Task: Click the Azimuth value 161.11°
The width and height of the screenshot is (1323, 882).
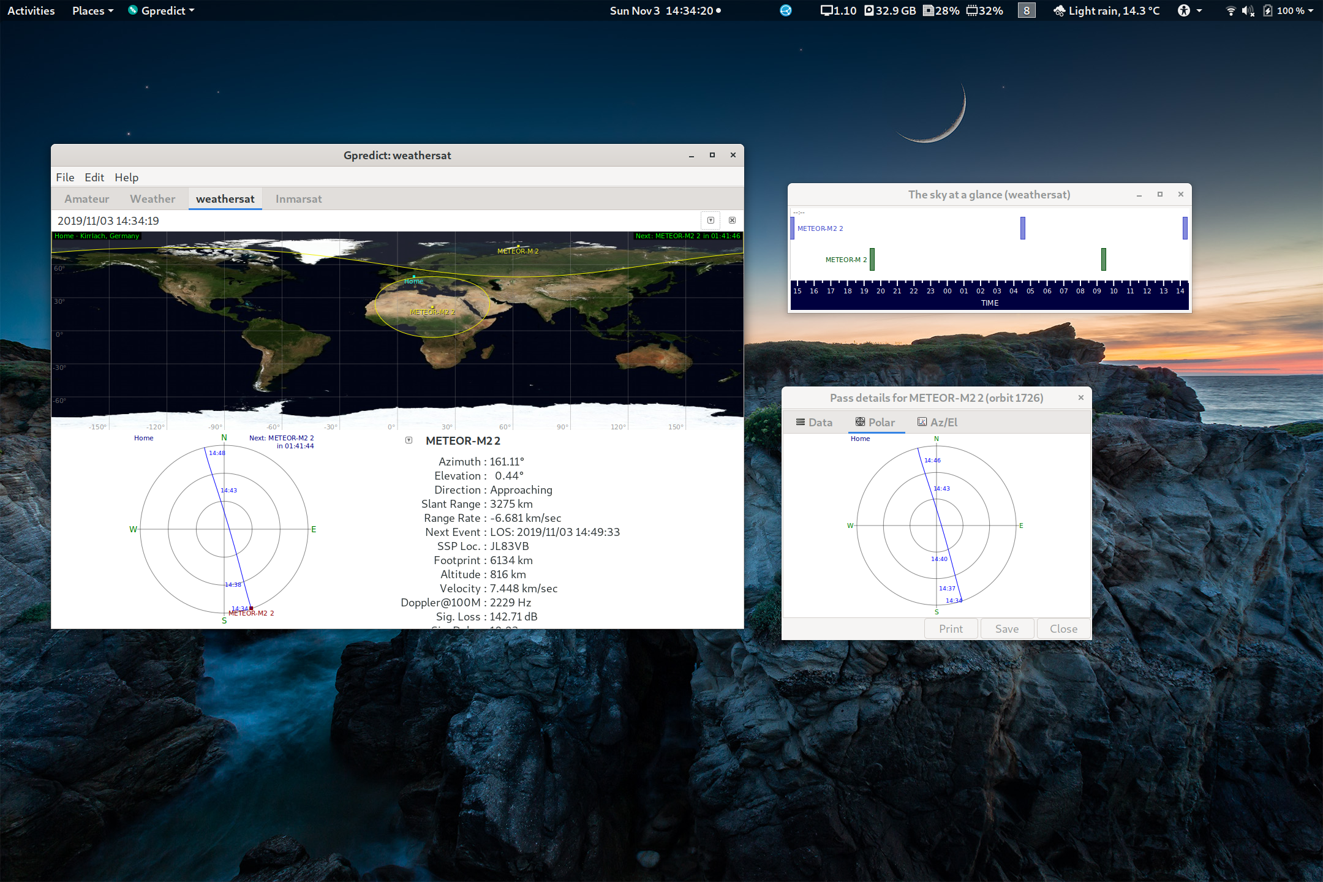Action: [x=507, y=462]
